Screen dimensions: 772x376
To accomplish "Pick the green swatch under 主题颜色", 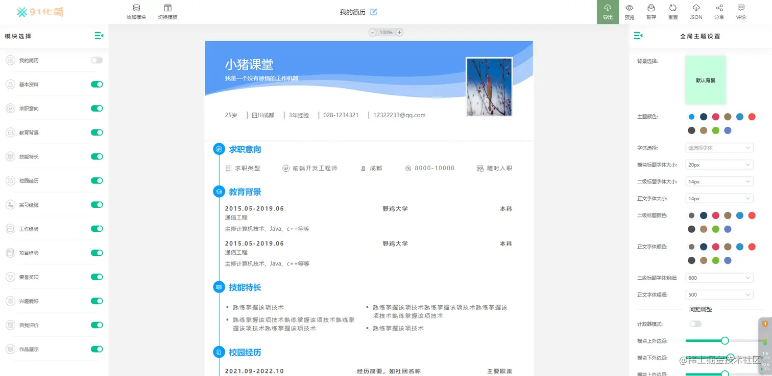I will [x=716, y=130].
